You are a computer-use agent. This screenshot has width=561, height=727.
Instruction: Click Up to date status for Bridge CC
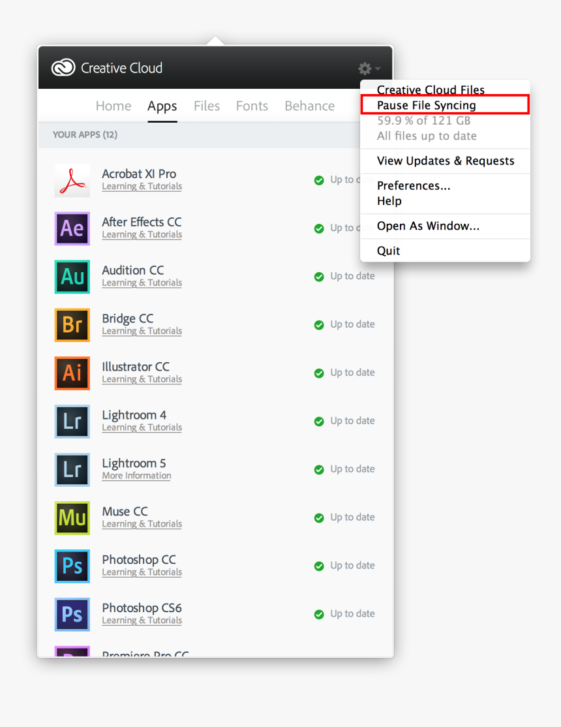pos(352,324)
